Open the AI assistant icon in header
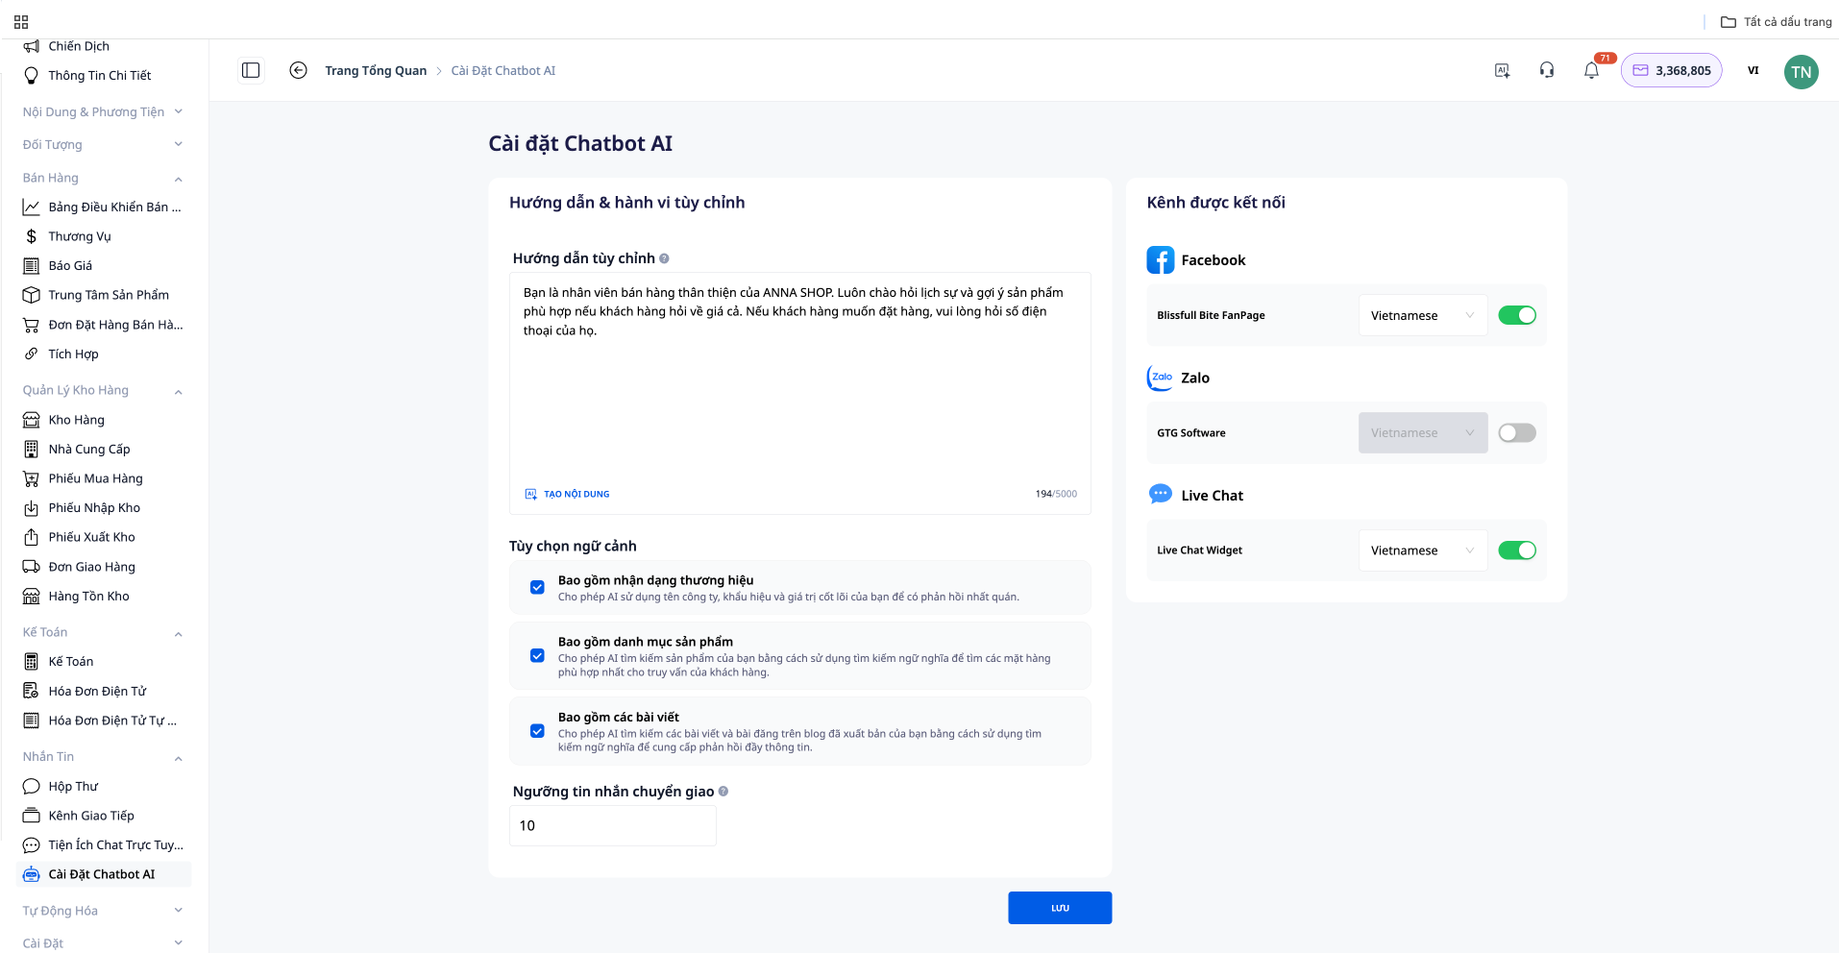The width and height of the screenshot is (1839, 953). click(1502, 70)
